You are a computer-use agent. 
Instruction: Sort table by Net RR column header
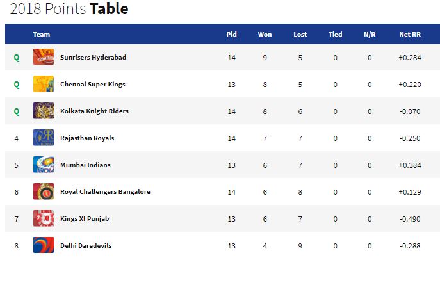point(410,34)
